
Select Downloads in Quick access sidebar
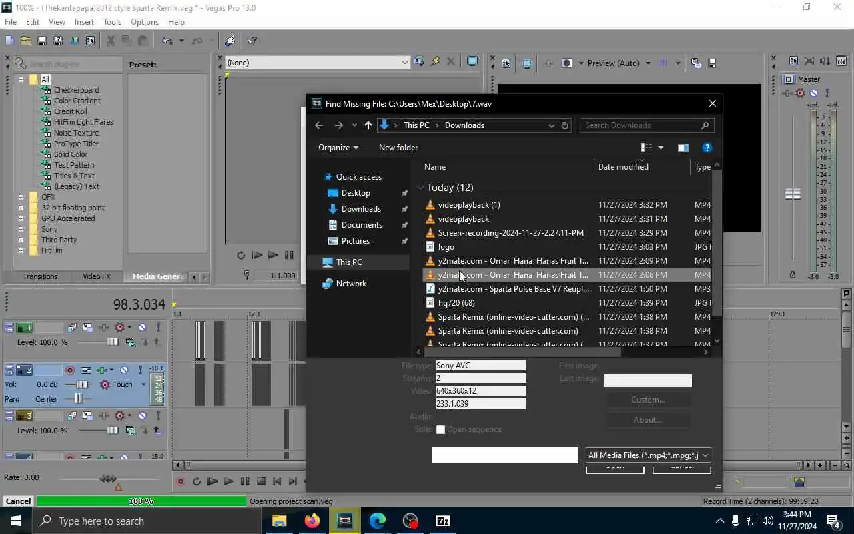coord(361,209)
